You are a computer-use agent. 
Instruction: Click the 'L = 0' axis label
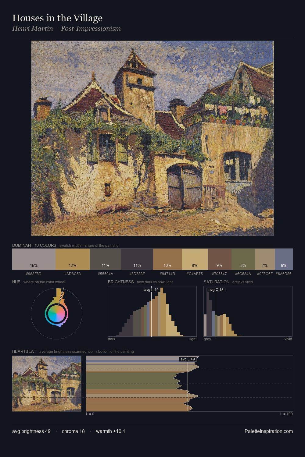pos(90,414)
